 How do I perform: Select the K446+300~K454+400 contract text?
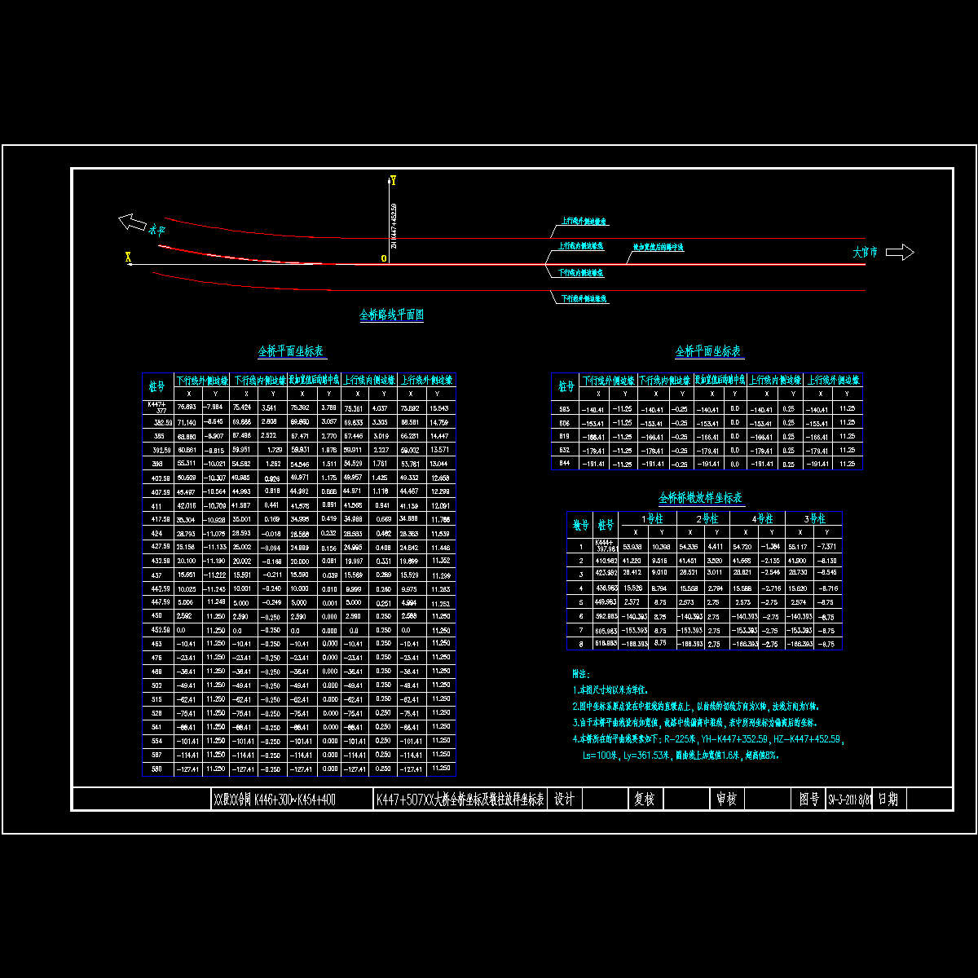coord(295,800)
